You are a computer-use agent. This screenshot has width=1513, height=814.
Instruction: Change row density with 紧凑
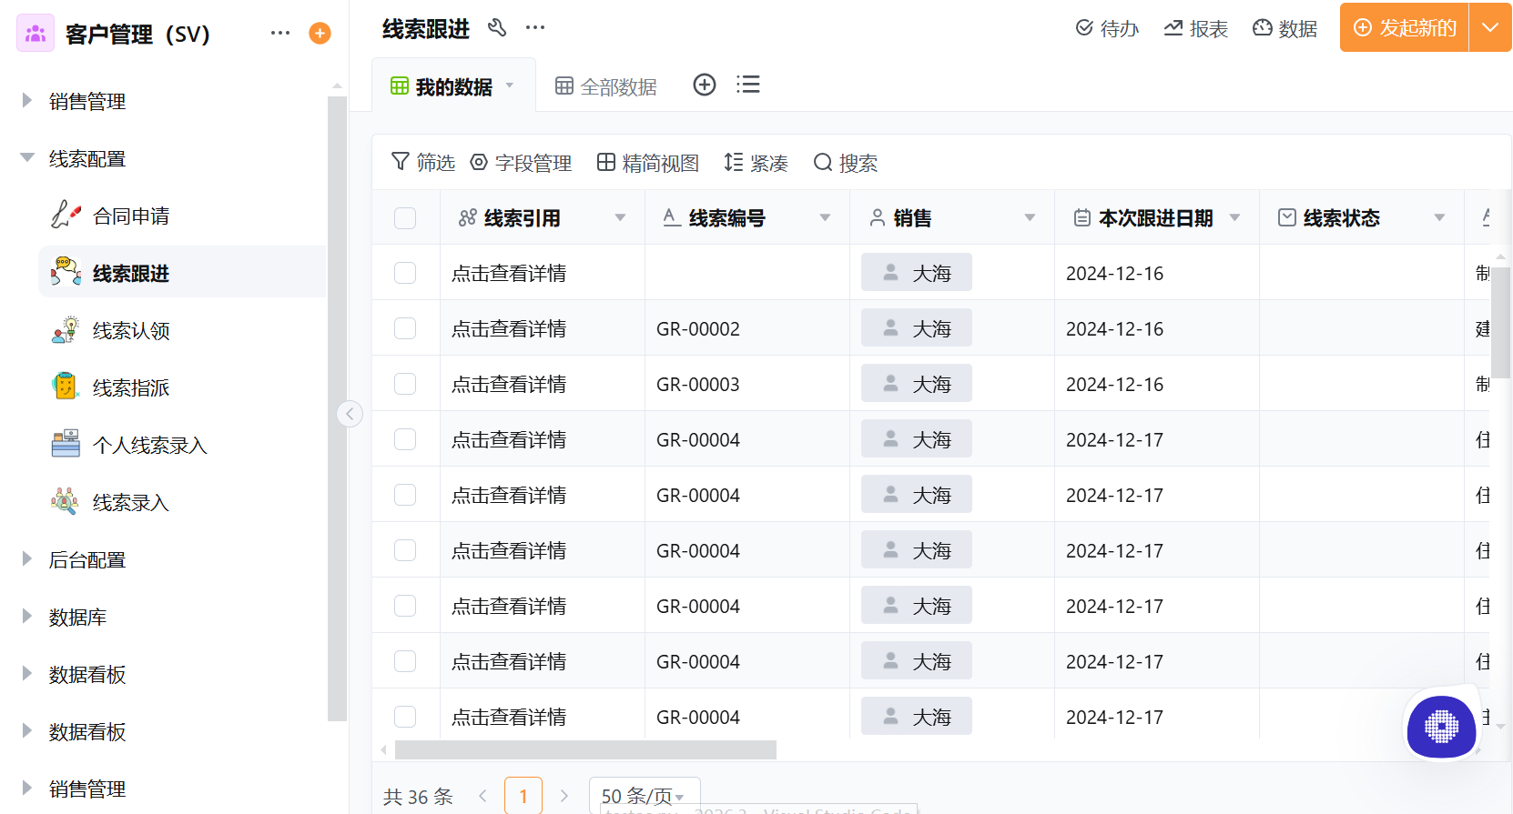[756, 163]
